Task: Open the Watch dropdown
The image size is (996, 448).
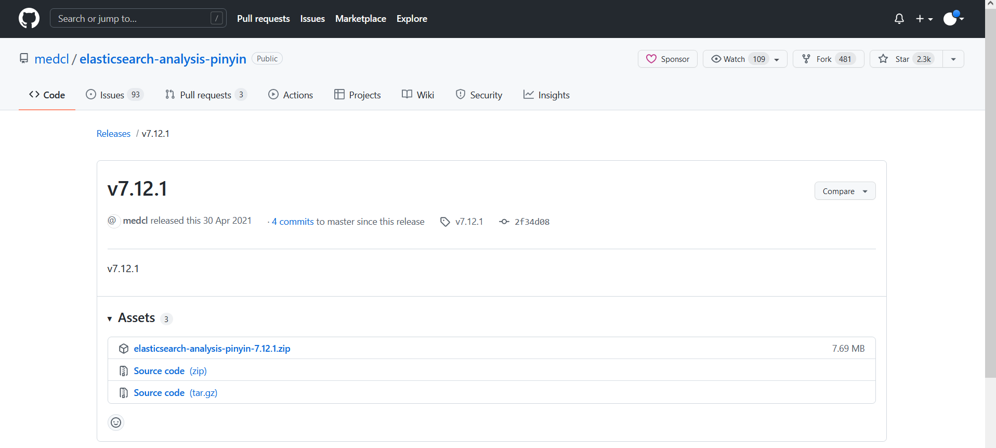Action: [745, 59]
